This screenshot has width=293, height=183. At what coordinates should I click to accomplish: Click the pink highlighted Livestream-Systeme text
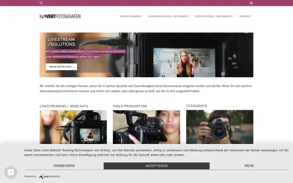click(85, 54)
